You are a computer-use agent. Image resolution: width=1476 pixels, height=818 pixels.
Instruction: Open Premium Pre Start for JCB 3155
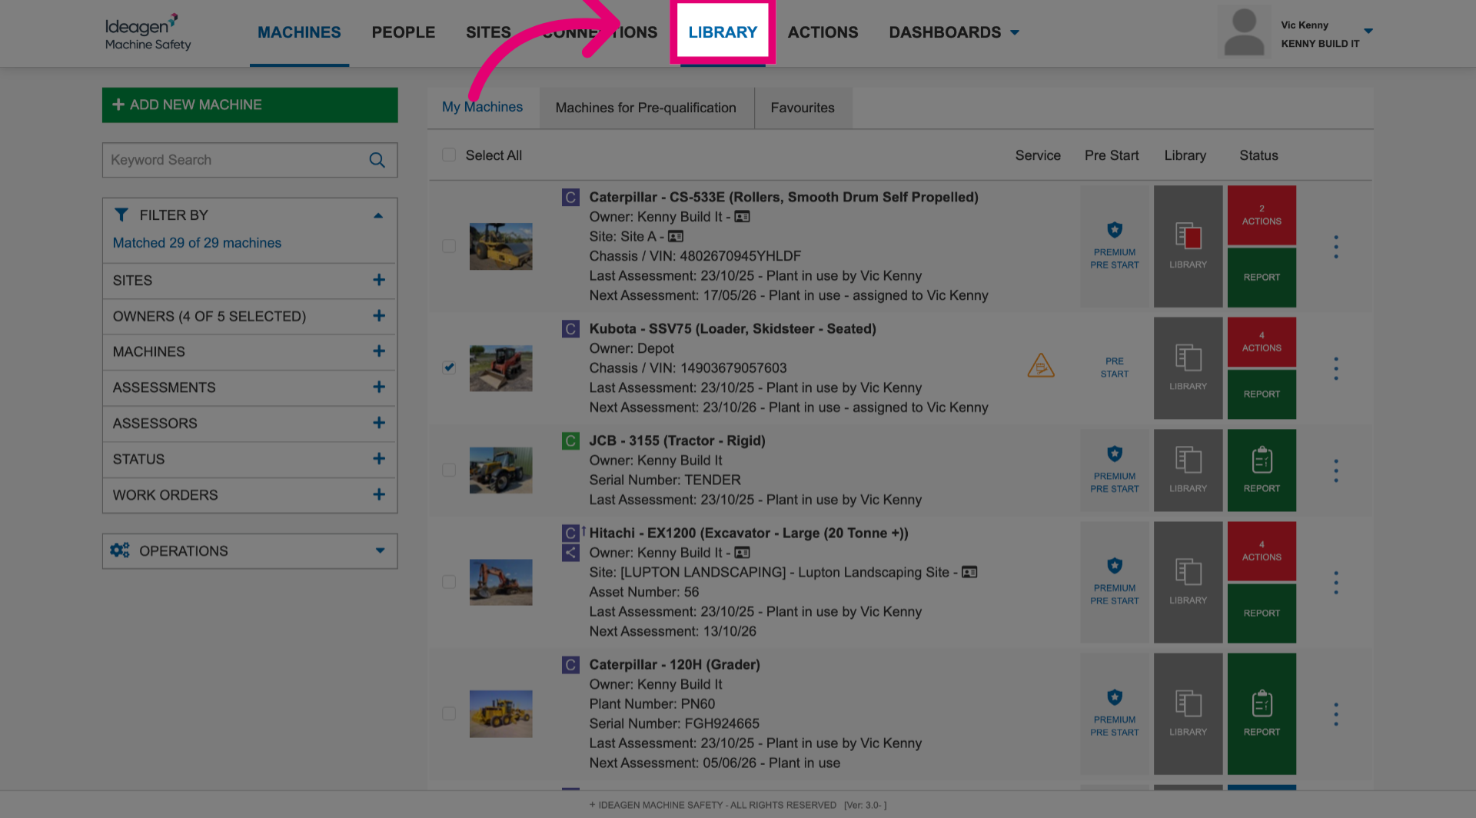(1115, 470)
